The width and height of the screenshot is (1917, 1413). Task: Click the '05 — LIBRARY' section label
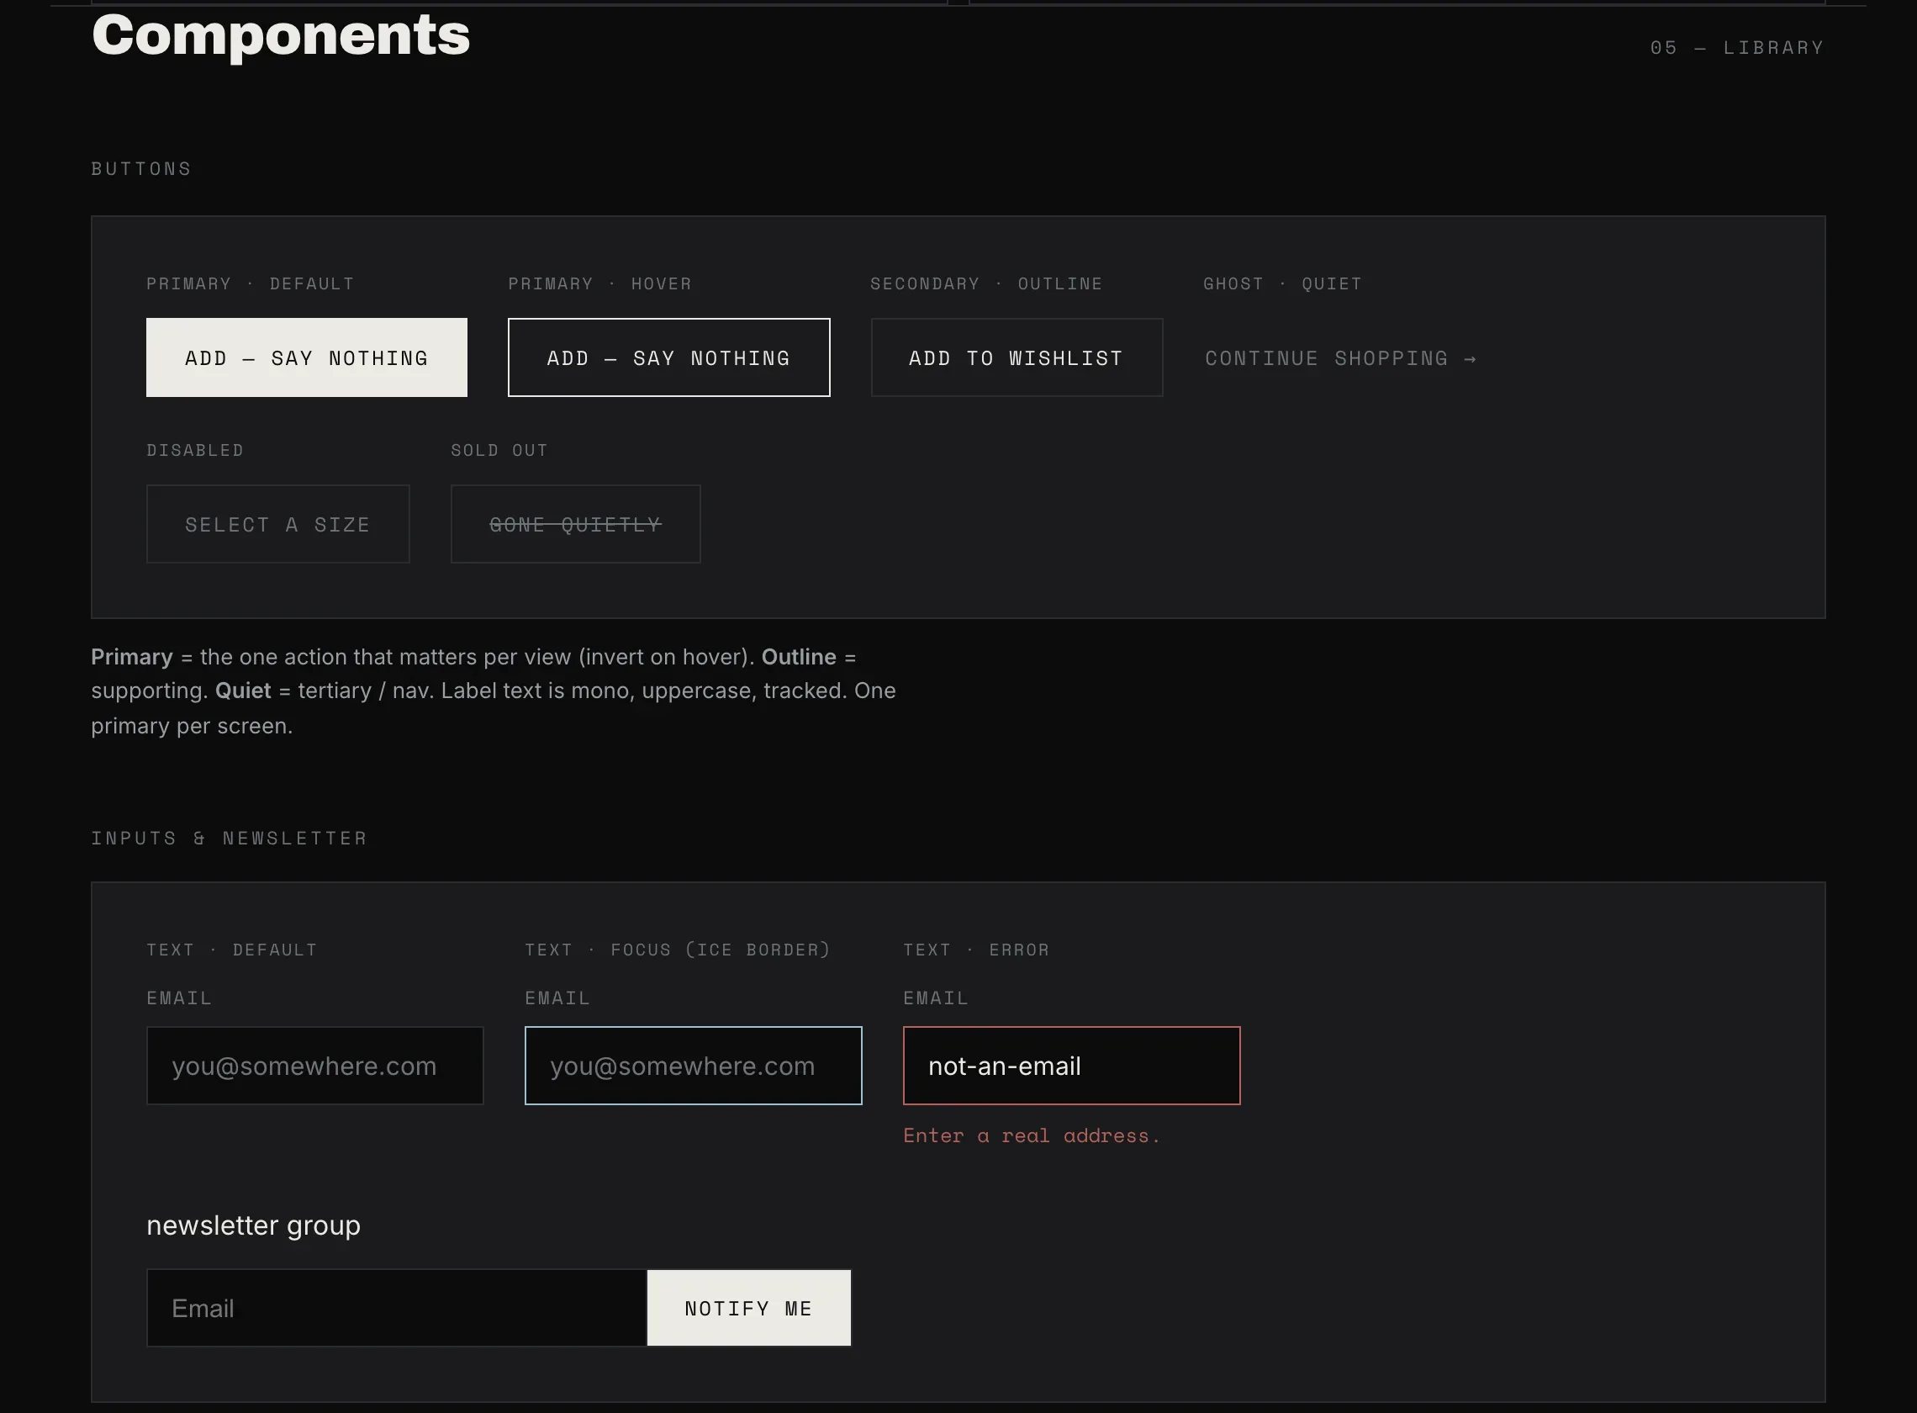tap(1736, 48)
